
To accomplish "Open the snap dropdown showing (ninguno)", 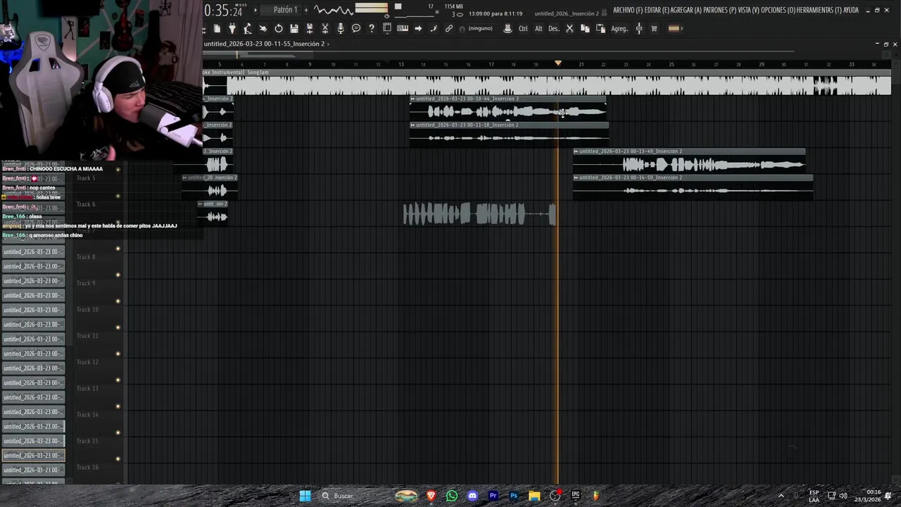I will 481,28.
